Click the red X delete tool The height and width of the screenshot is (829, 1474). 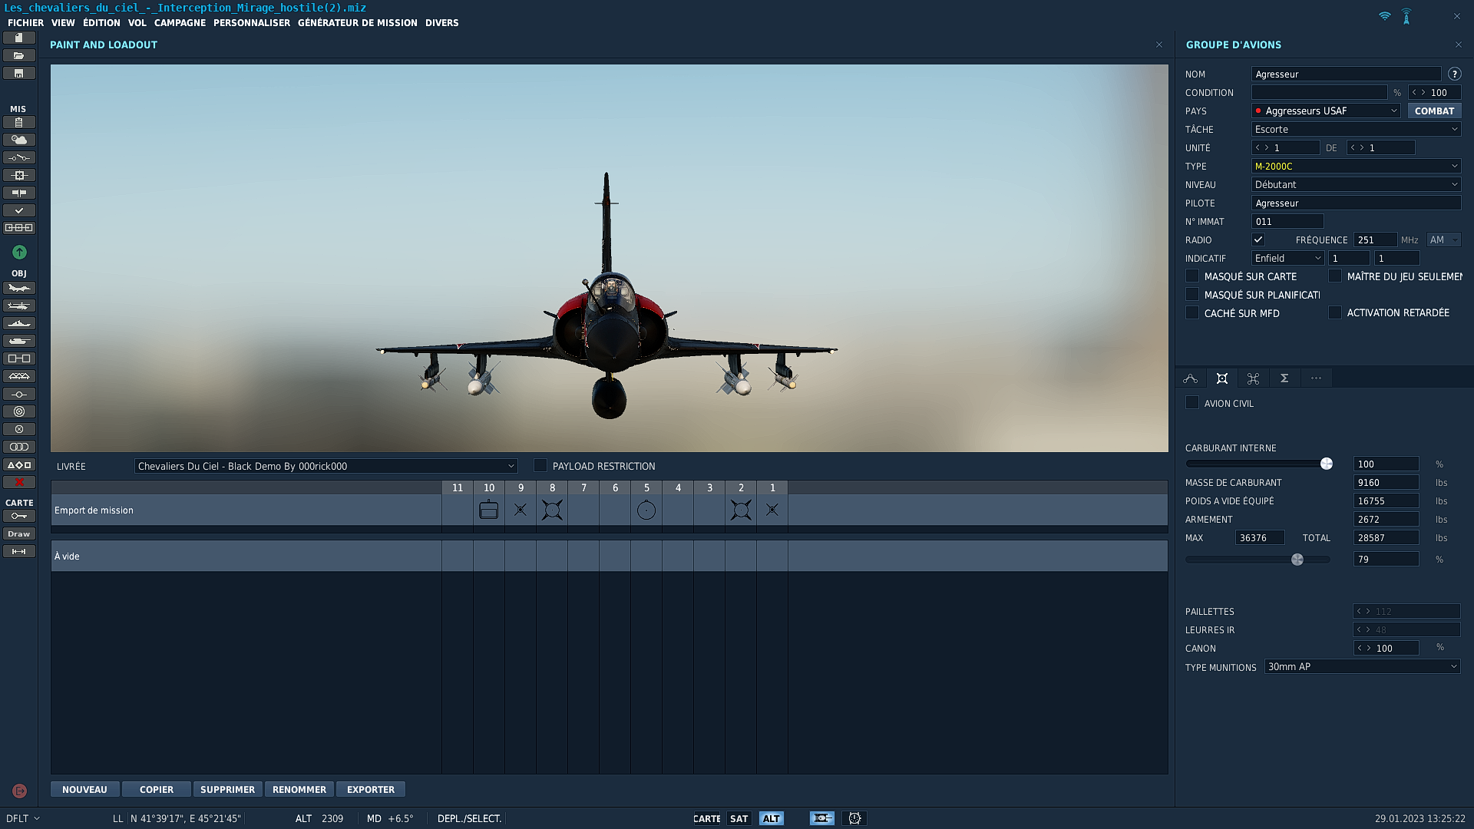coord(19,482)
